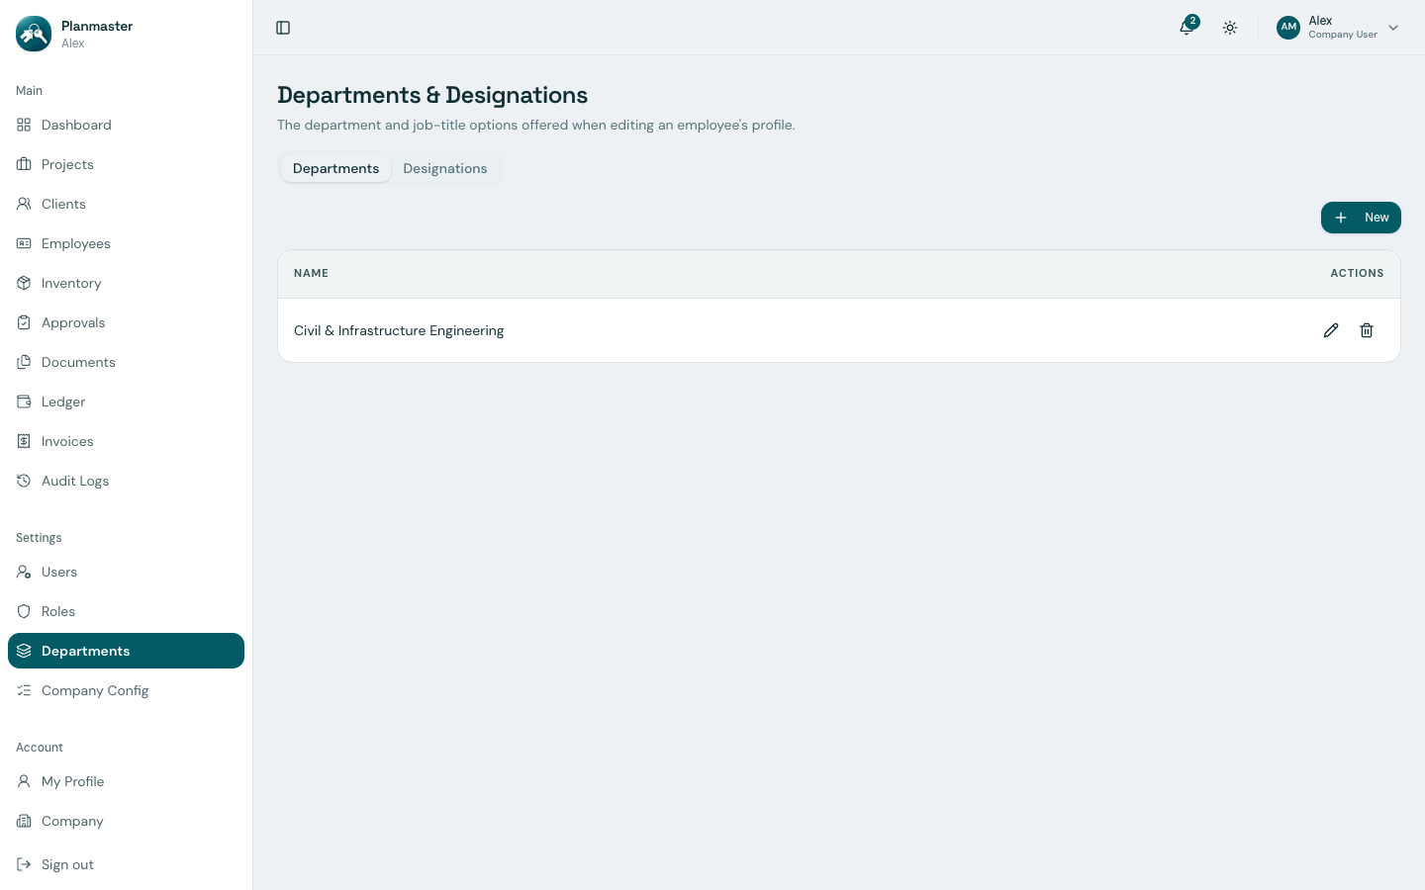Image resolution: width=1425 pixels, height=890 pixels.
Task: Open the My Profile page
Action: [x=126, y=781]
